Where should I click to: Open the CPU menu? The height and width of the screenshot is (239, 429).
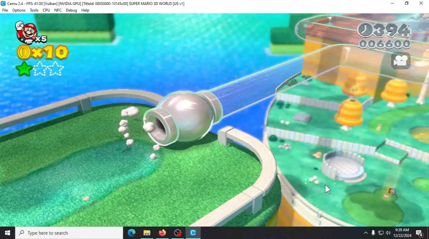pos(46,10)
